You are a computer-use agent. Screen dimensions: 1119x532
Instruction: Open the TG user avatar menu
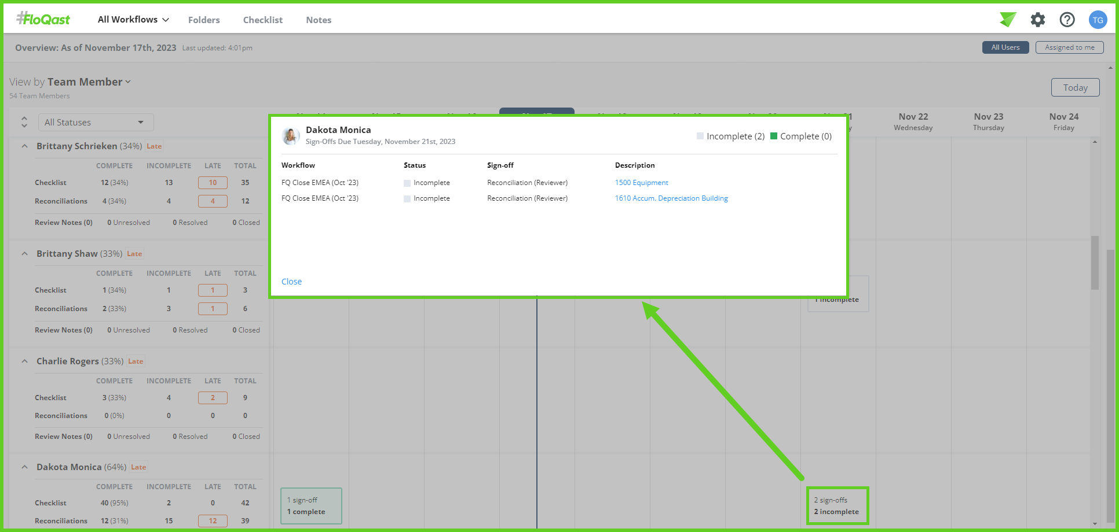point(1098,20)
